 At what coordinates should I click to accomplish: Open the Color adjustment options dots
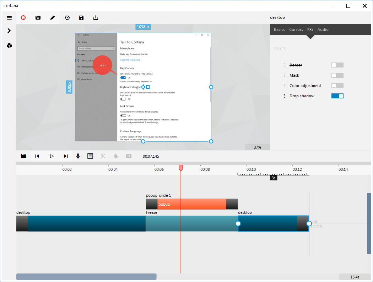coord(284,86)
